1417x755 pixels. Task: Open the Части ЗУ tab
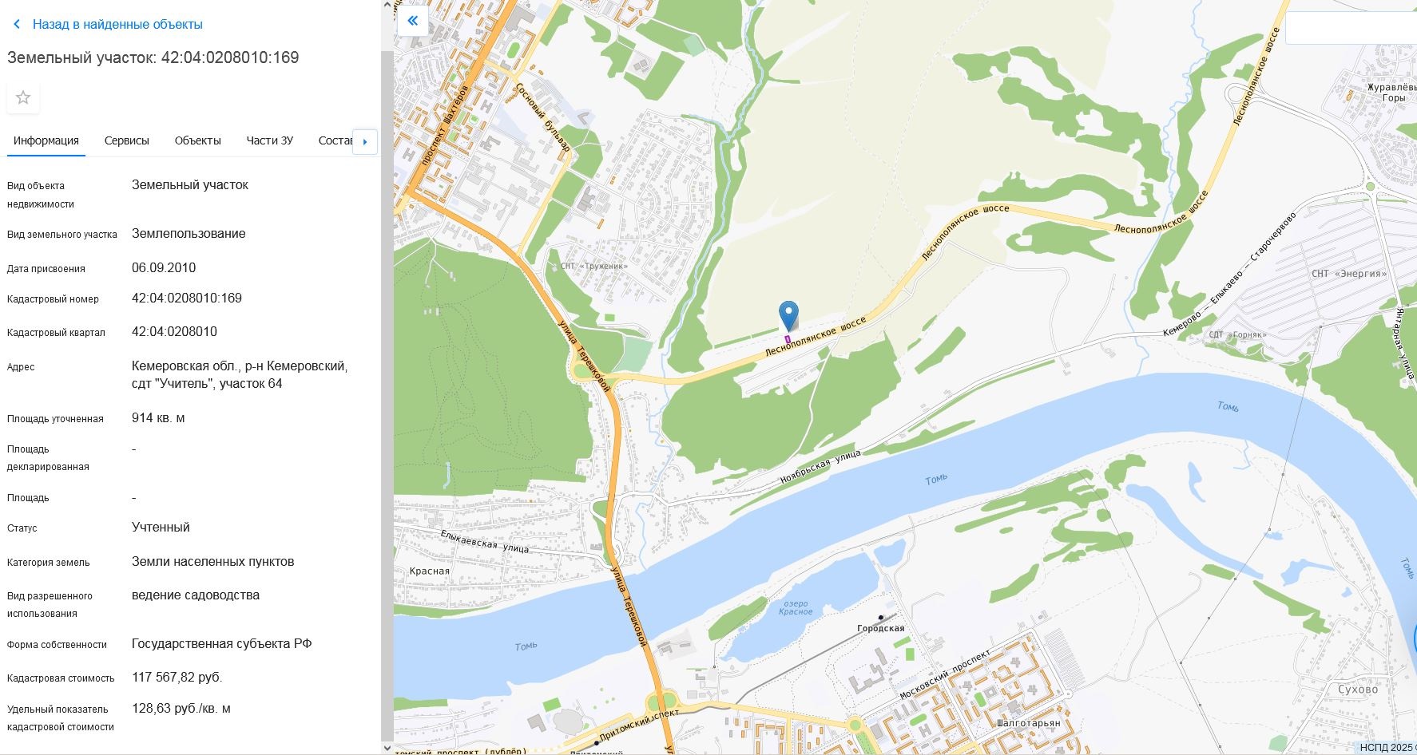tap(270, 140)
